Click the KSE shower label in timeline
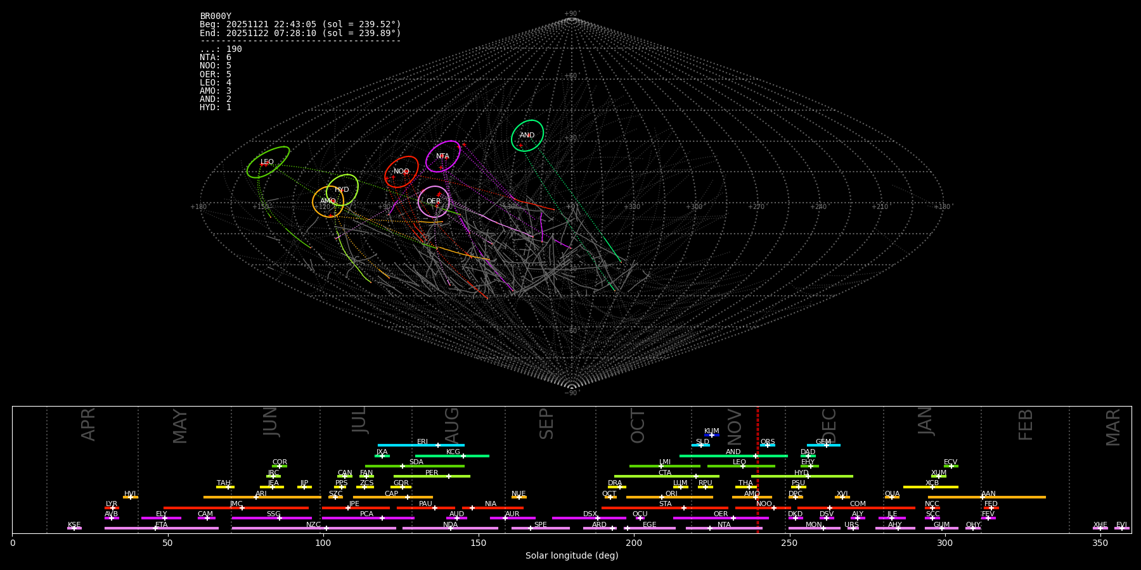This screenshot has height=570, width=1141. (74, 524)
